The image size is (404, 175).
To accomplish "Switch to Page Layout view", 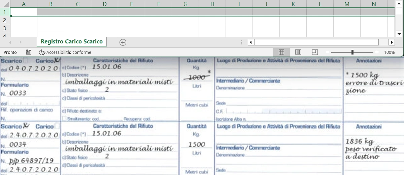I will (x=298, y=52).
